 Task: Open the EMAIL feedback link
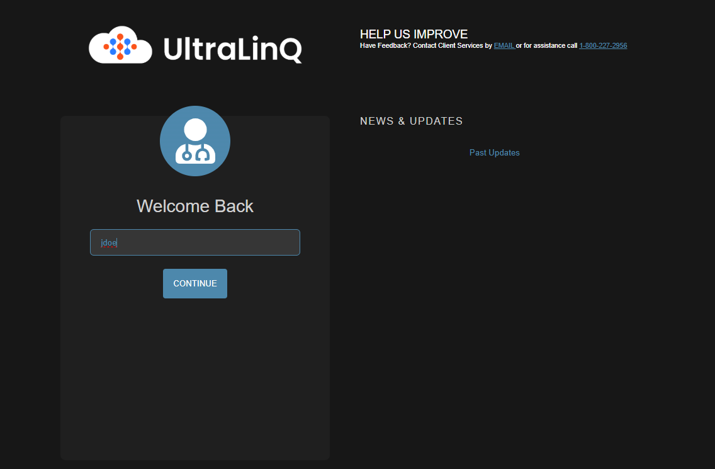pyautogui.click(x=504, y=45)
